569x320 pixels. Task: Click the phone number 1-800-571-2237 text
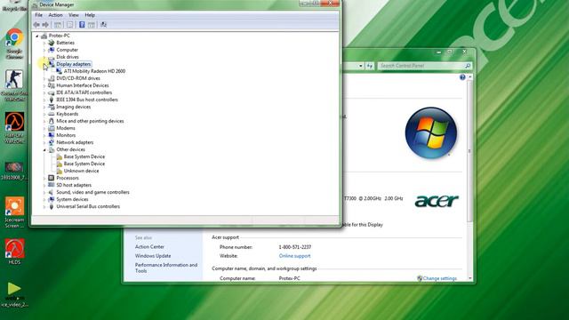coord(294,247)
